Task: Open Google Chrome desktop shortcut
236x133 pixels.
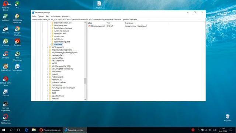Action: pyautogui.click(x=17, y=31)
